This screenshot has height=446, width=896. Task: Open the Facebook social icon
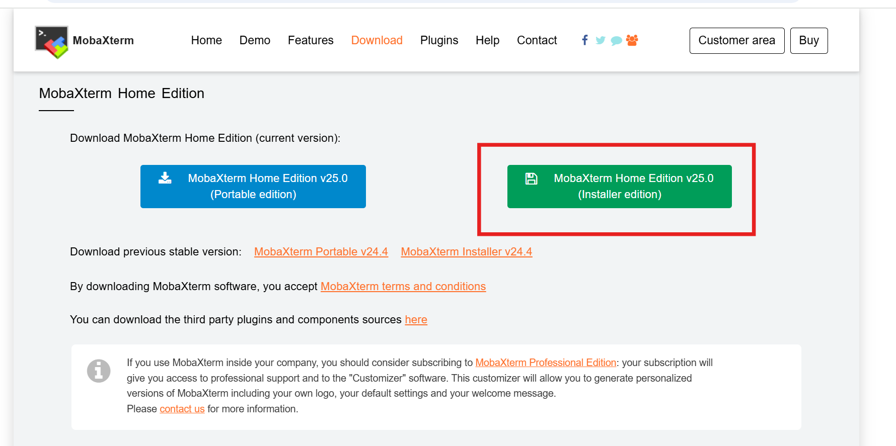point(585,40)
